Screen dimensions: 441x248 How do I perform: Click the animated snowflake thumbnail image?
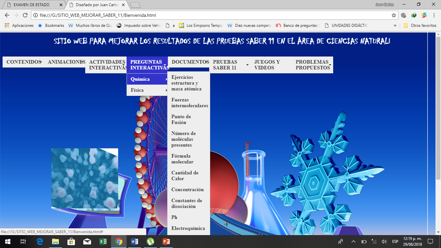point(85,179)
